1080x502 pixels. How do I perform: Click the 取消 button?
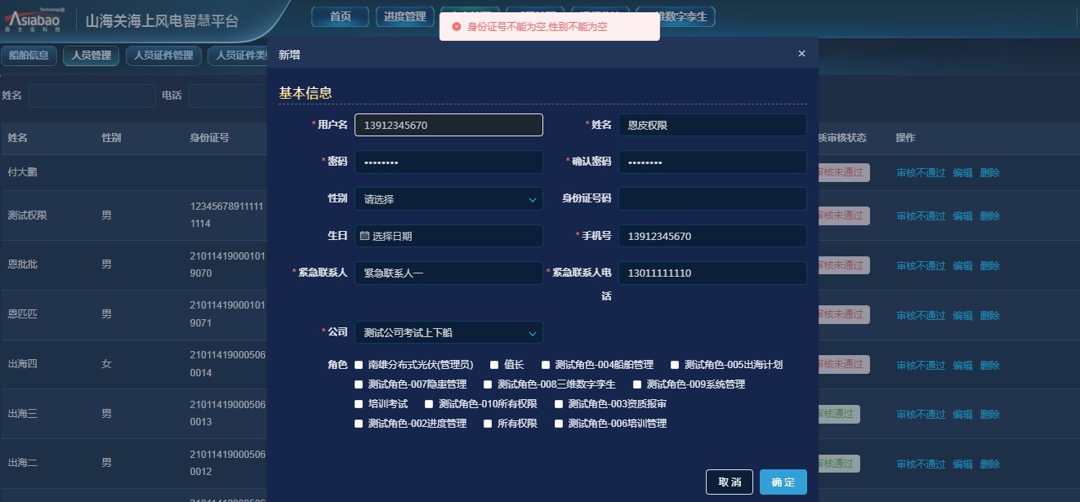[x=730, y=482]
